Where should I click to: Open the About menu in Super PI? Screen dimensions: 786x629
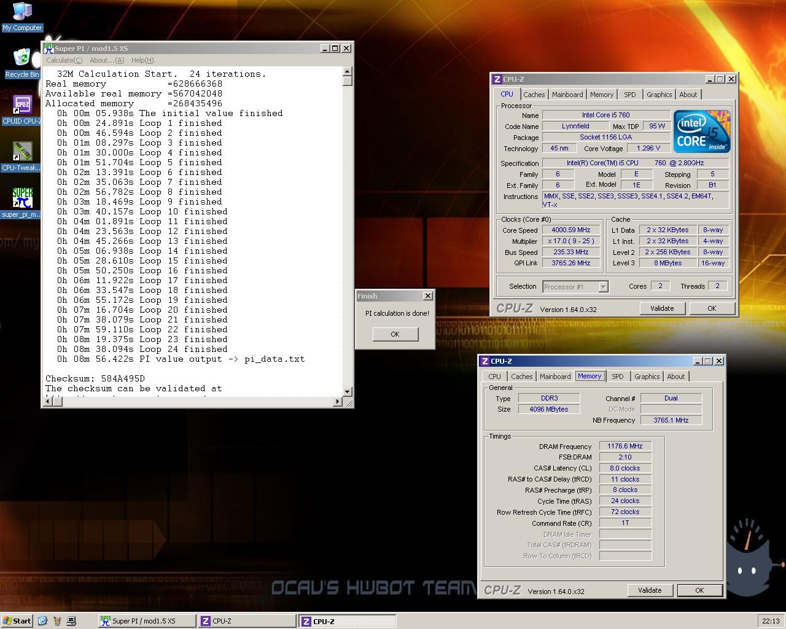[107, 60]
